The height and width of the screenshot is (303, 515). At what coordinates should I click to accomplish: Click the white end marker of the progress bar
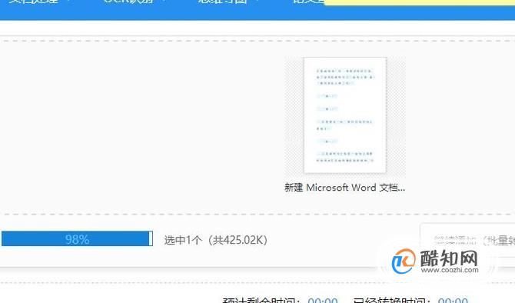tap(151, 239)
